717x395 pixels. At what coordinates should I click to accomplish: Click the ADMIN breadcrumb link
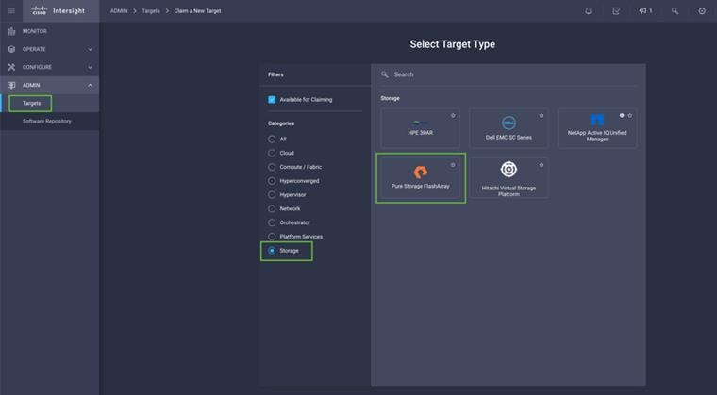(119, 11)
